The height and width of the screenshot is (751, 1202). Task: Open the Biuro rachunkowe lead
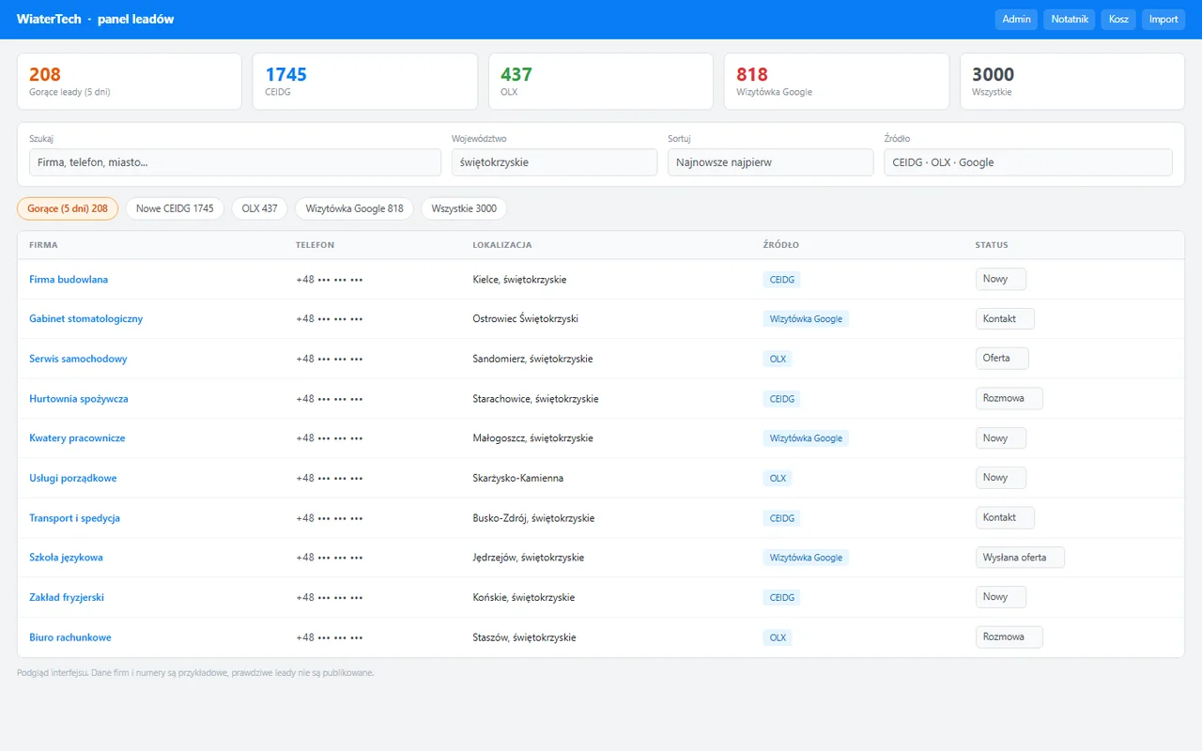70,637
